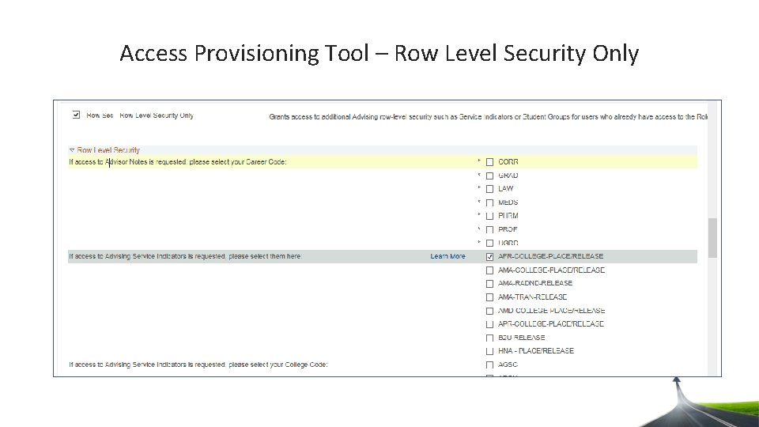Select the PROF career code checkbox
The image size is (759, 427).
(x=490, y=229)
